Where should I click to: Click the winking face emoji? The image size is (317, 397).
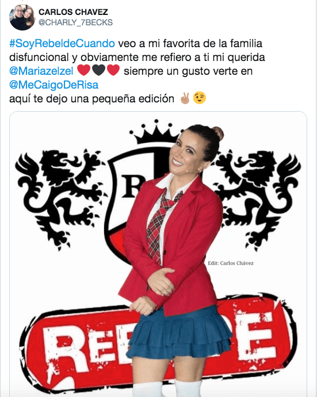tap(200, 98)
